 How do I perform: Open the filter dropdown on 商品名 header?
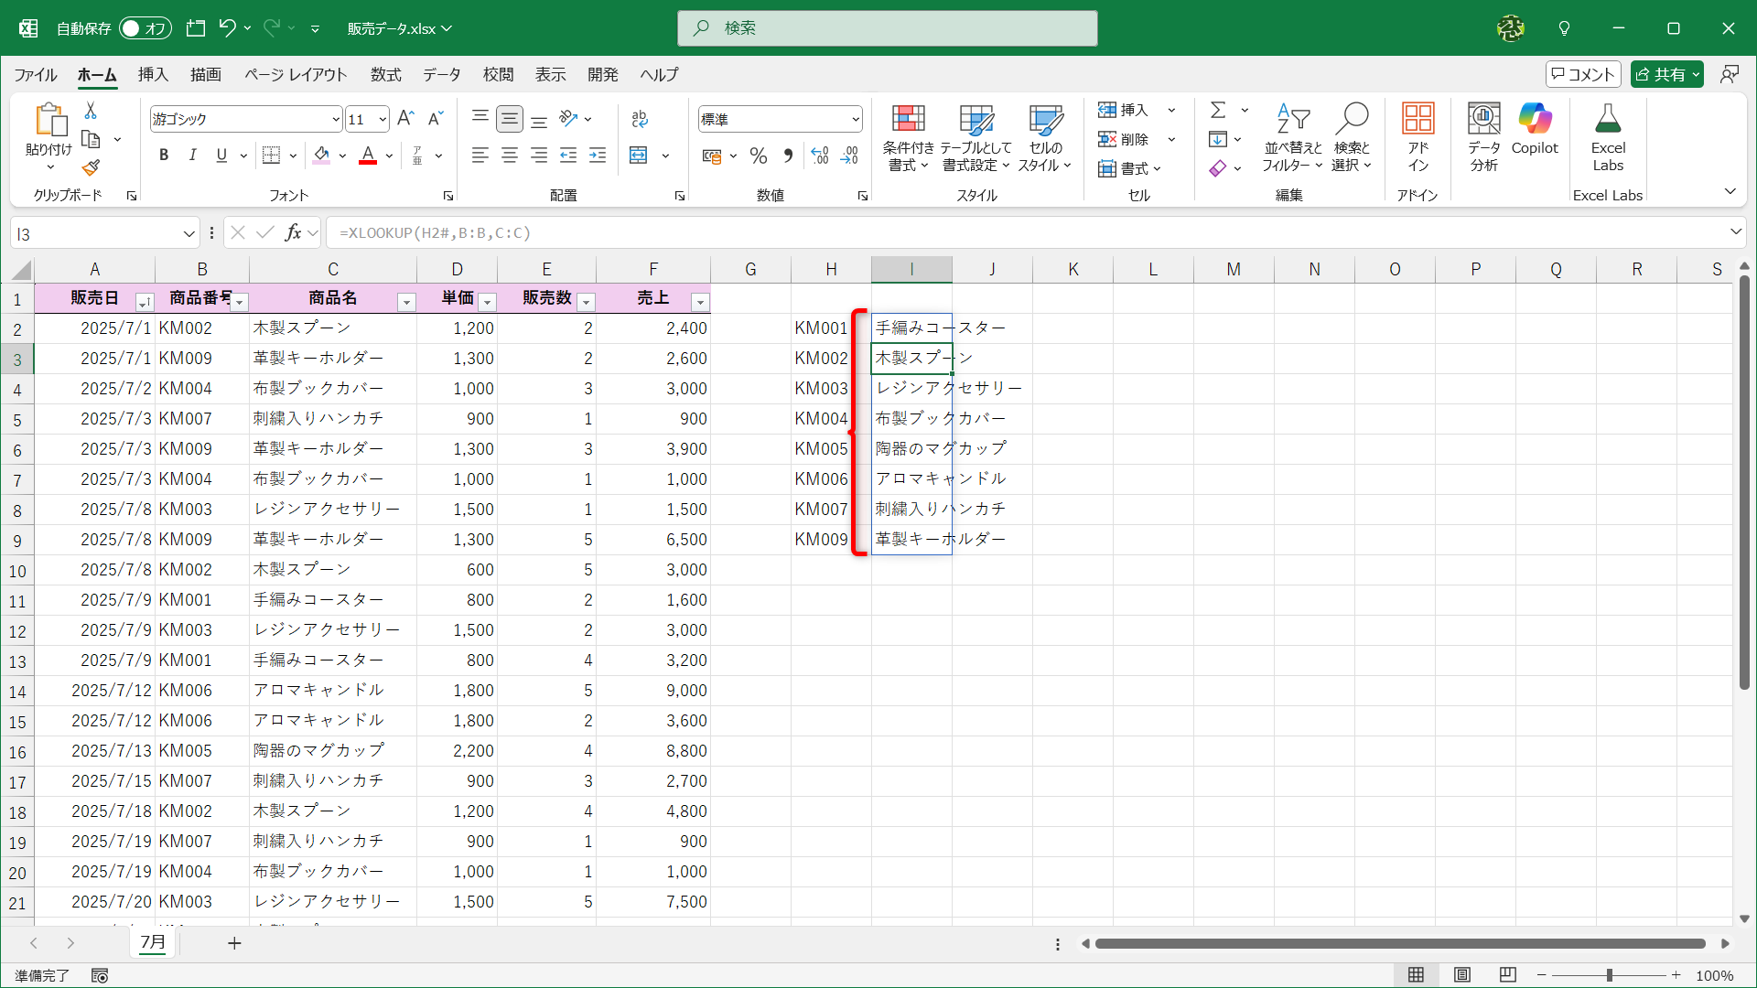406,302
